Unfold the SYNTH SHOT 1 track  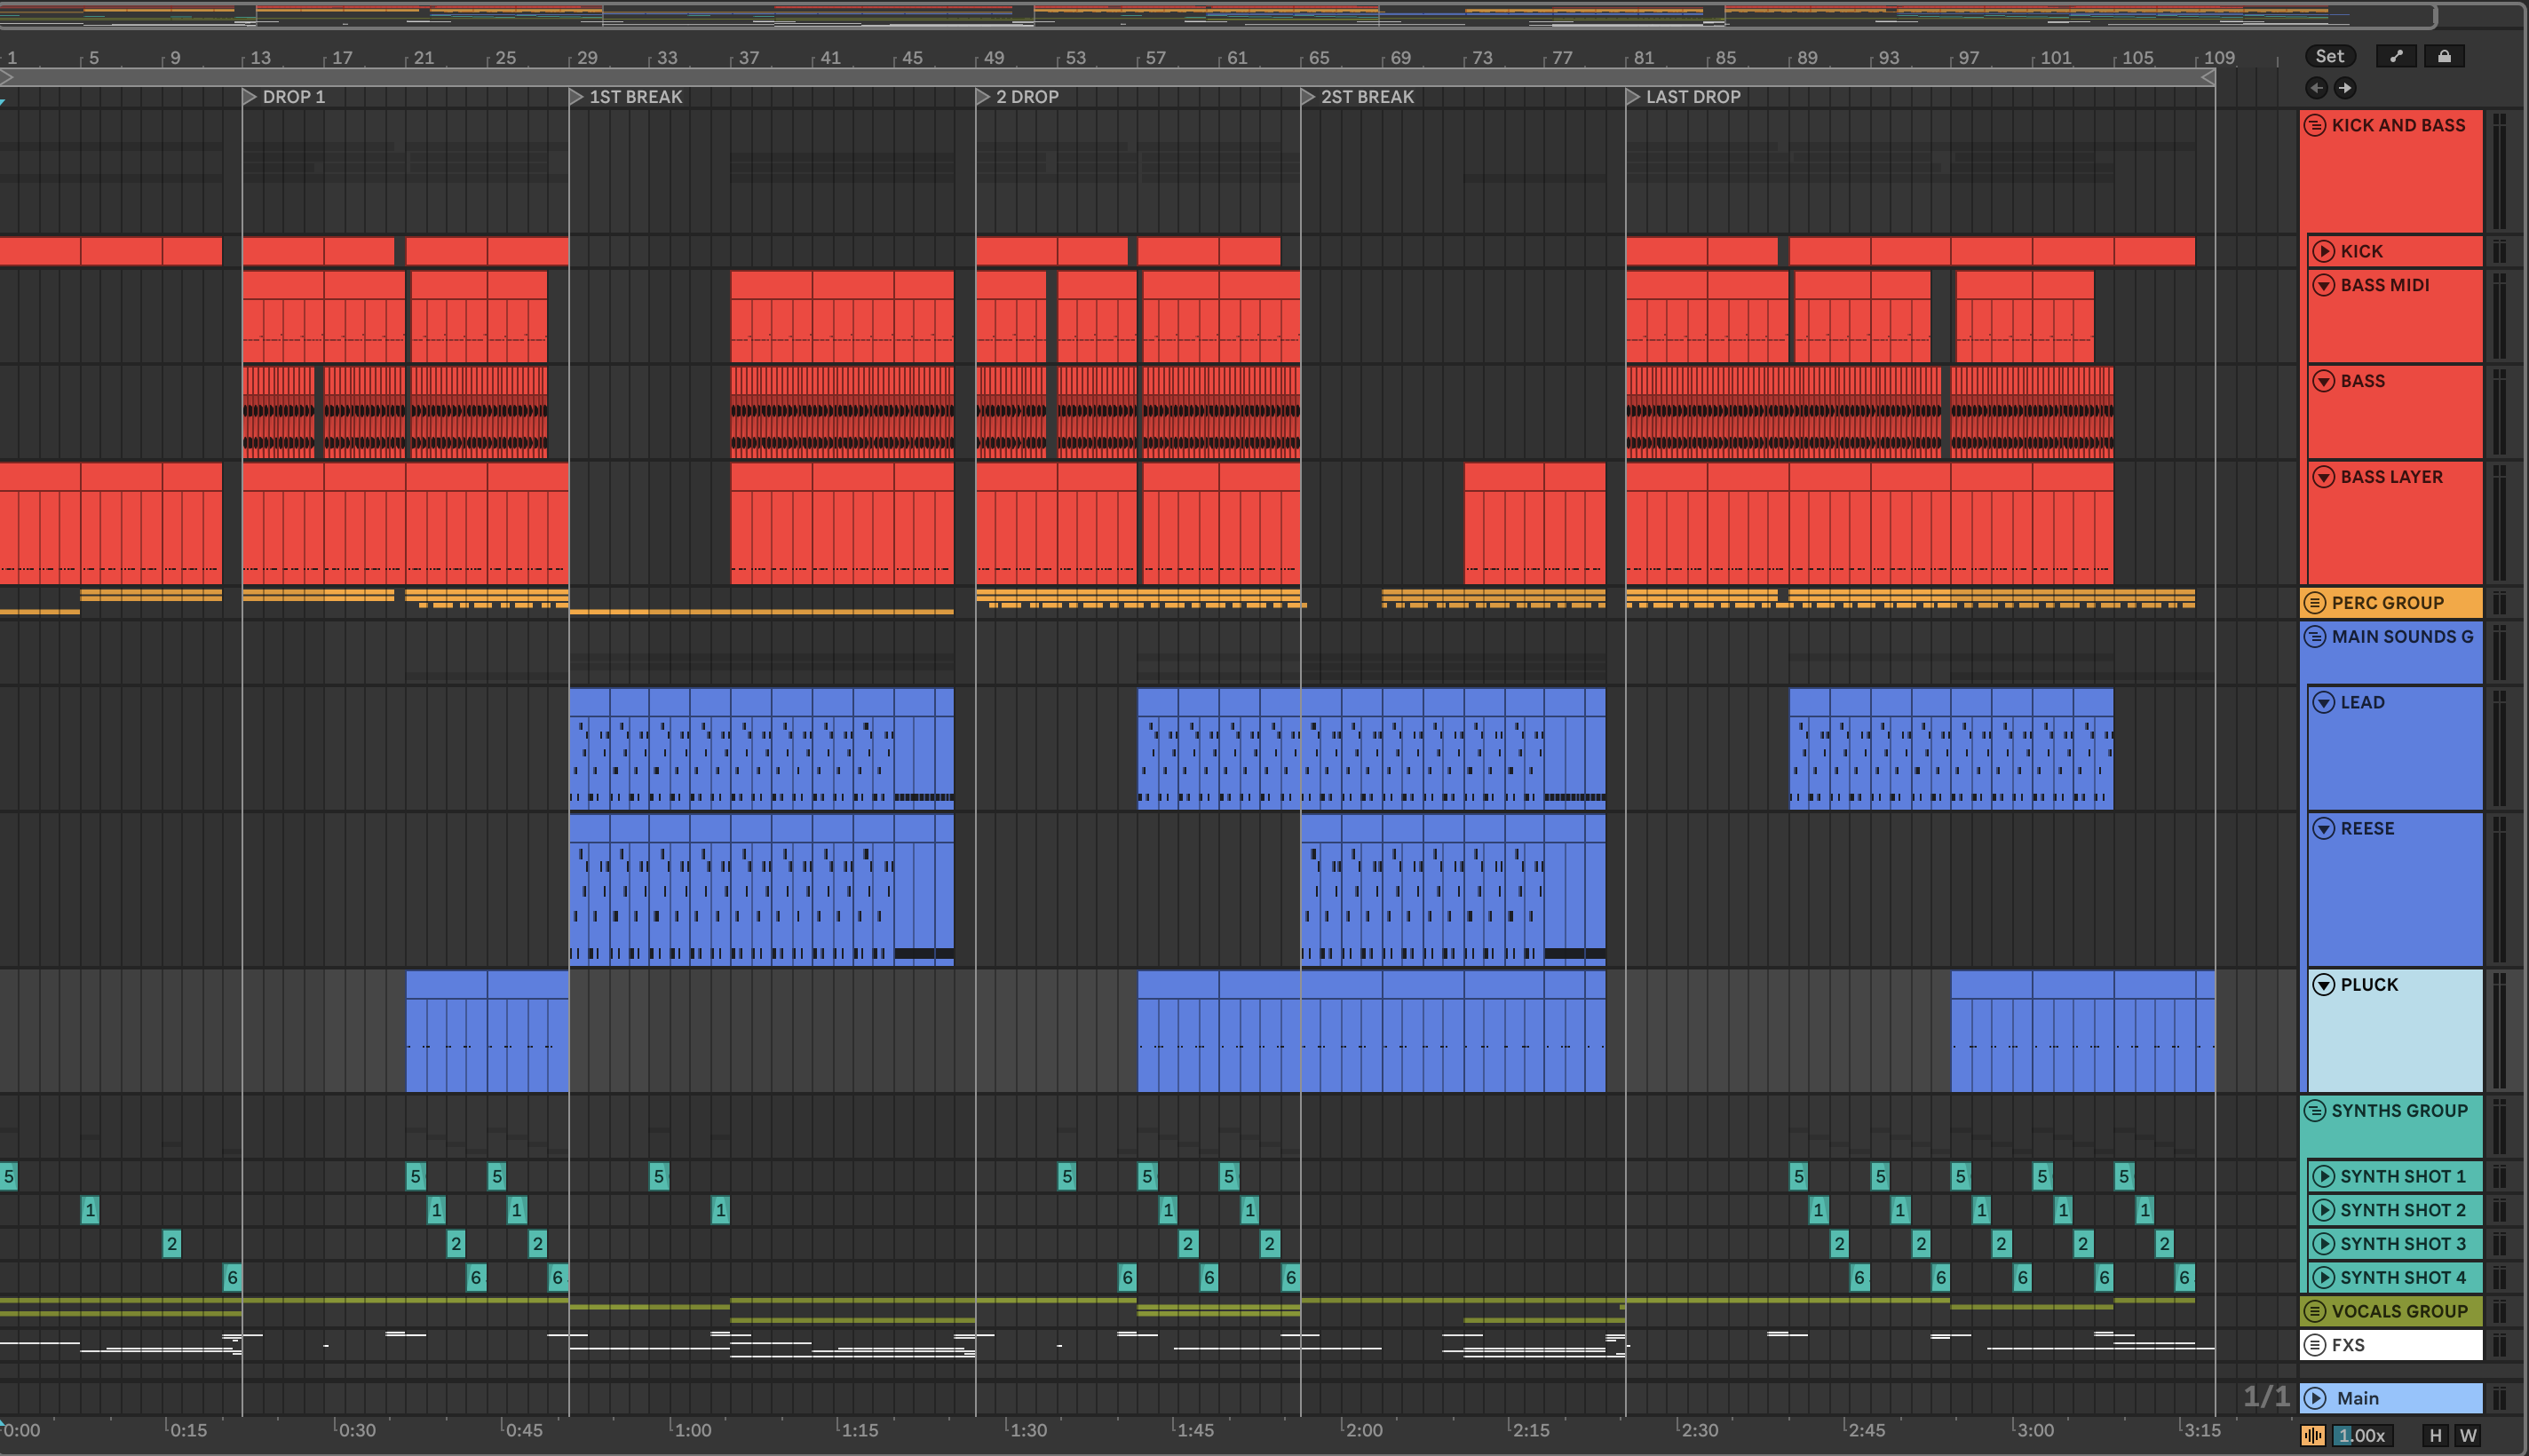click(x=2324, y=1177)
